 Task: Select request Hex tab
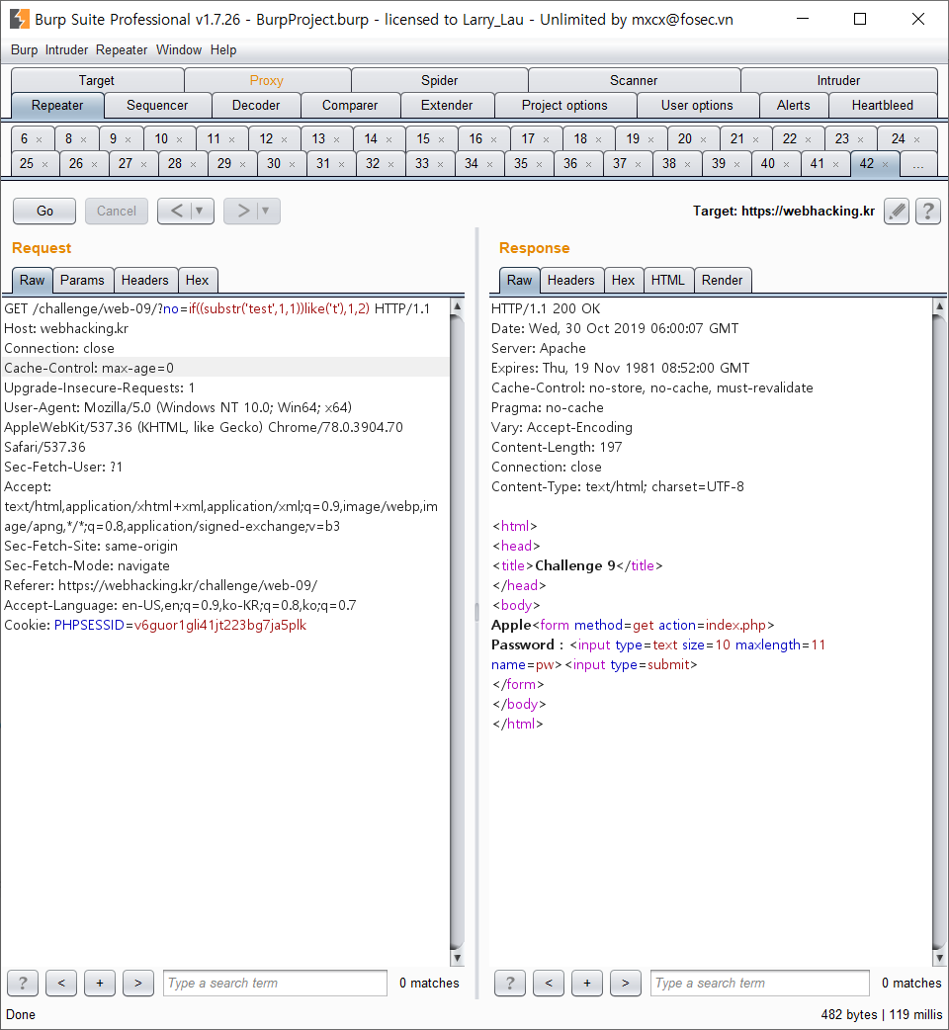[197, 280]
